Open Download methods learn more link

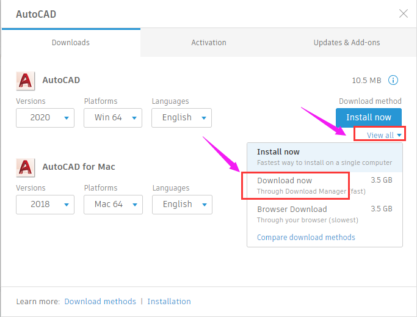point(100,301)
